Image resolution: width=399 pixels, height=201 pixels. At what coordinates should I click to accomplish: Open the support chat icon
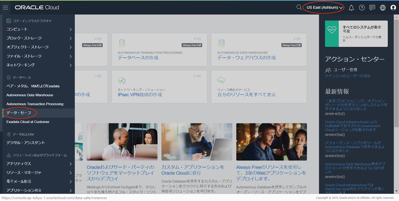pyautogui.click(x=372, y=8)
